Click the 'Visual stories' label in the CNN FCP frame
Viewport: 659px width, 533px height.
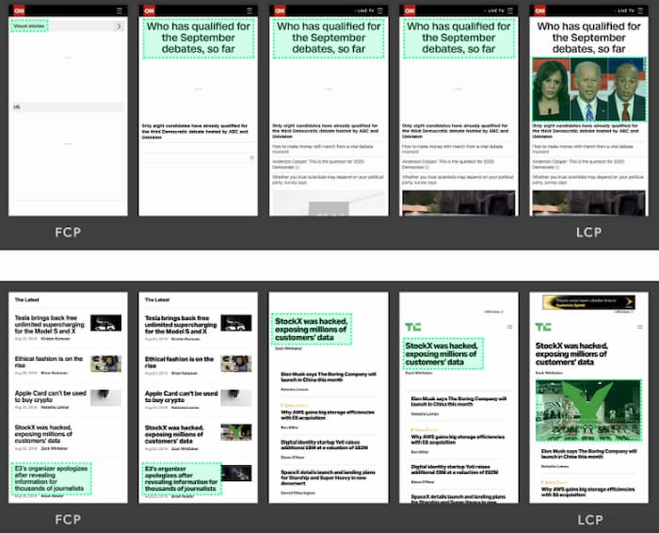(29, 25)
